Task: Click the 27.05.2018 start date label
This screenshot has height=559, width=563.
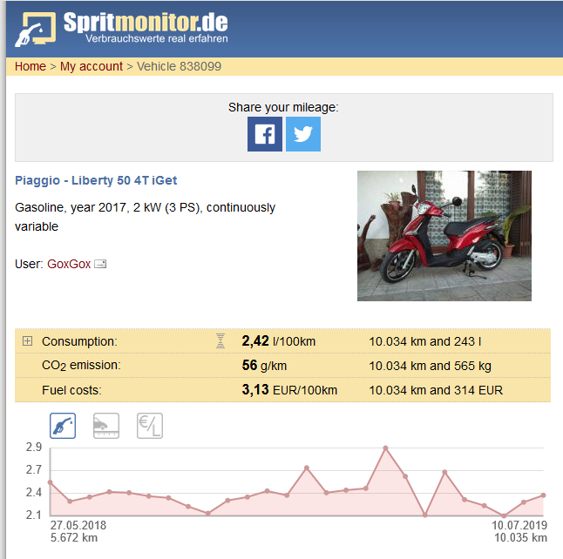Action: point(78,525)
